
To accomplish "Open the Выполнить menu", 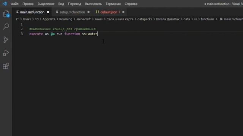I will (x=93, y=4).
